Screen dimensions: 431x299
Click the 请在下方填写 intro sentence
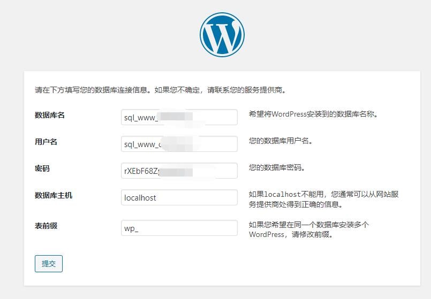[161, 90]
